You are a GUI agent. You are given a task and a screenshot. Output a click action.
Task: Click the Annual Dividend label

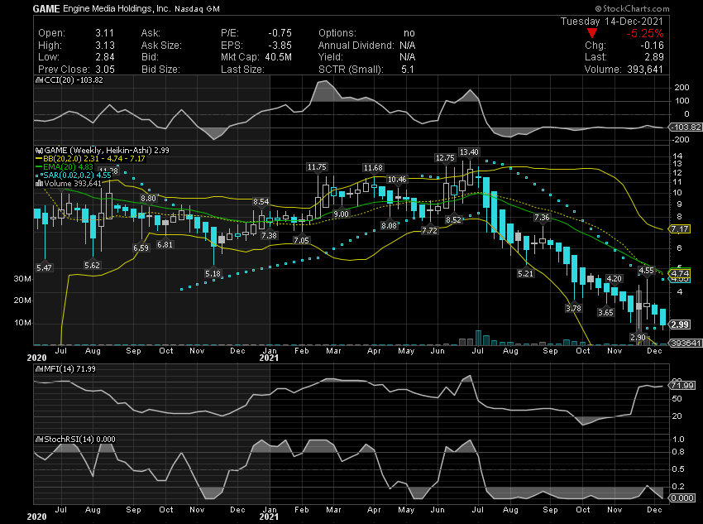click(x=356, y=46)
